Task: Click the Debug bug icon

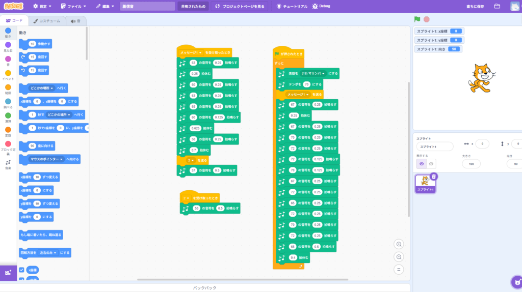Action: click(x=315, y=6)
